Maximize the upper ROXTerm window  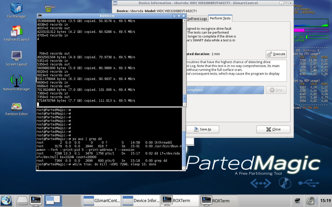click(x=179, y=16)
